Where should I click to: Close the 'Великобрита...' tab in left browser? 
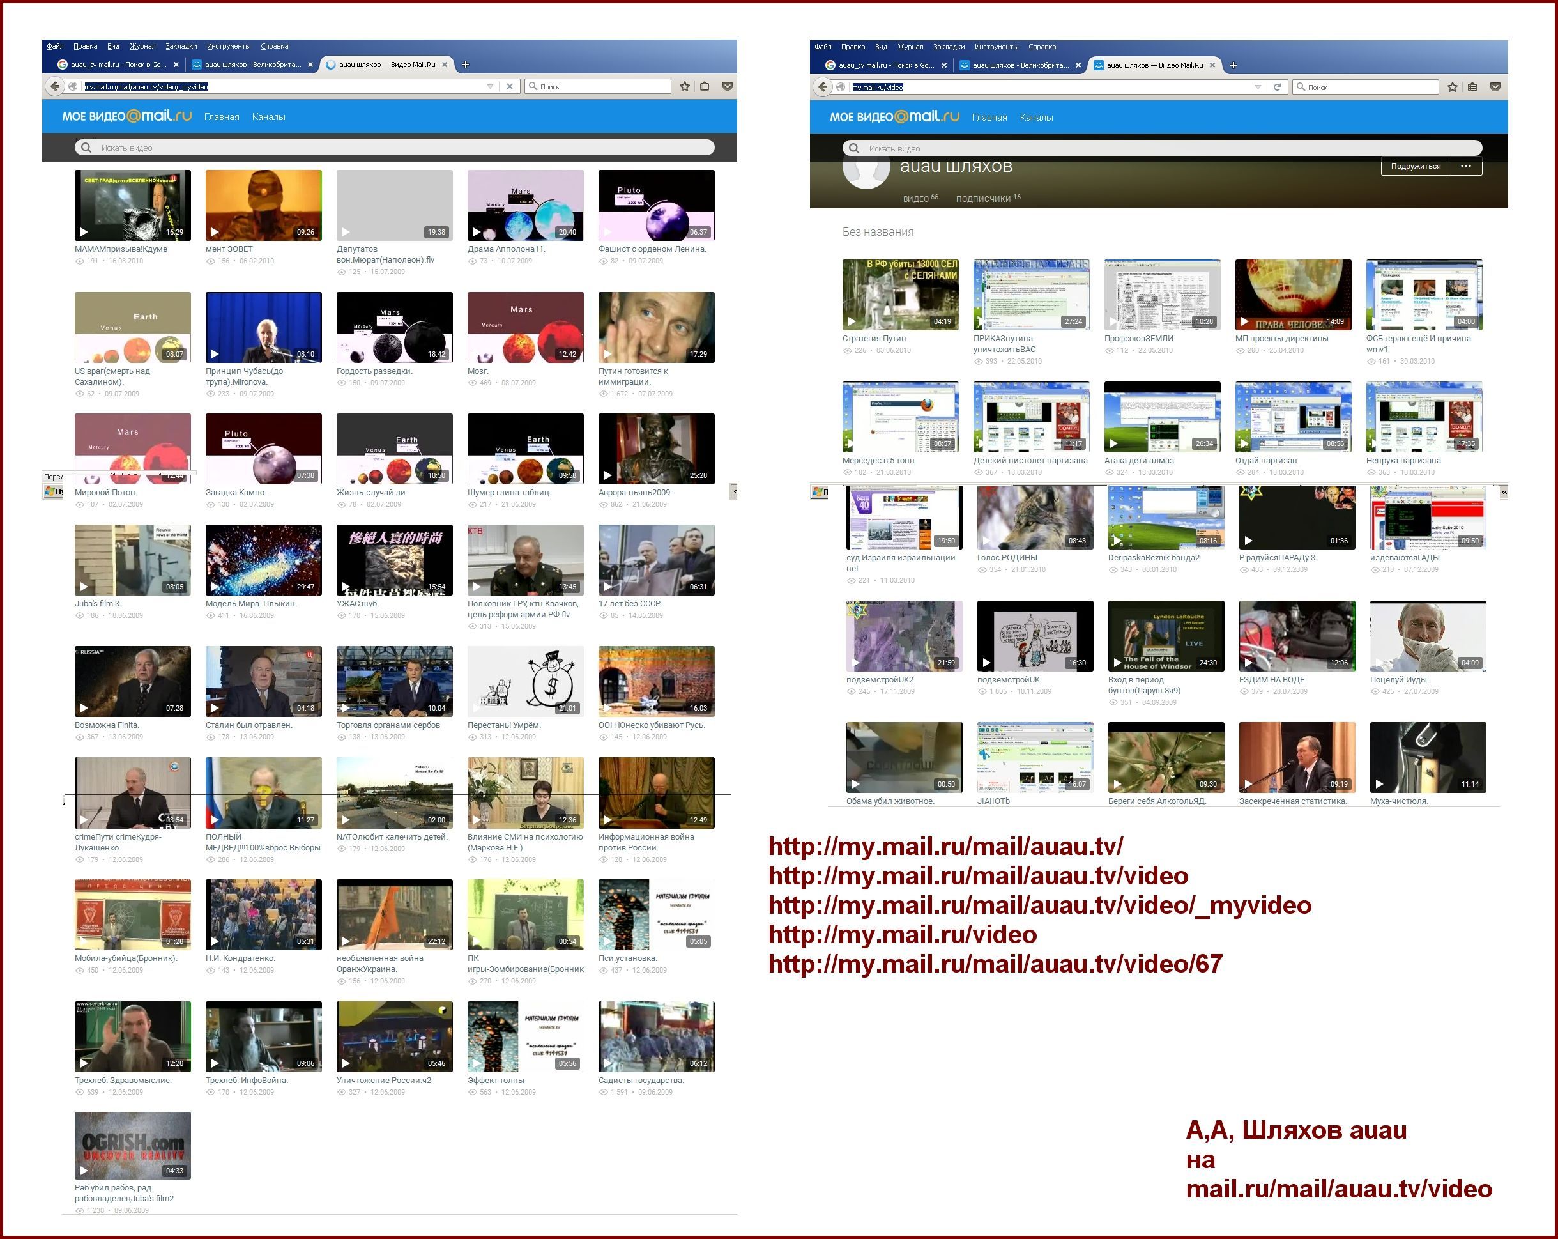[310, 65]
